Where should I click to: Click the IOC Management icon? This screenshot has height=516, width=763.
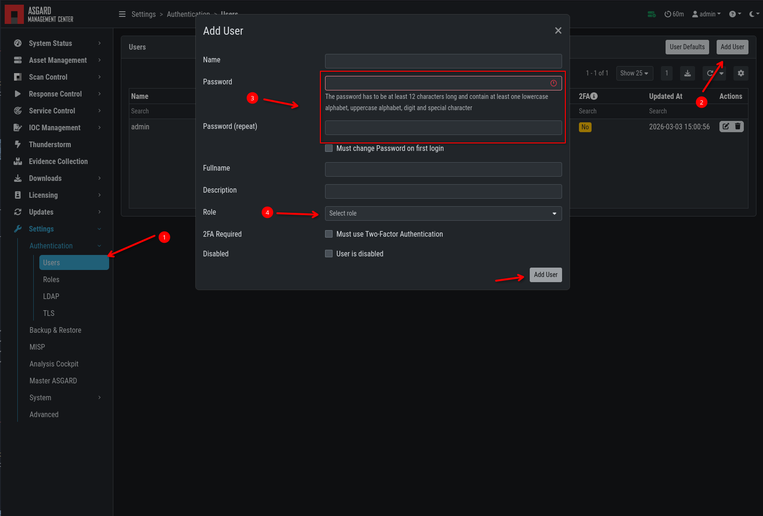pyautogui.click(x=18, y=127)
